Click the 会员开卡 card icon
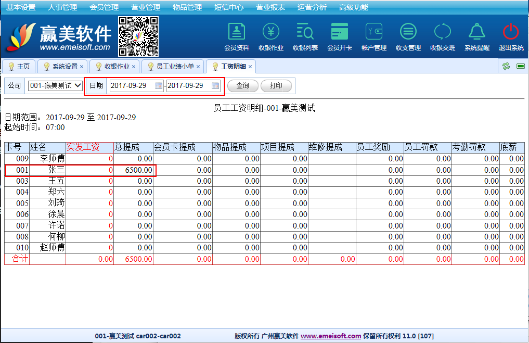Viewport: 529px width, 343px height. click(x=340, y=32)
